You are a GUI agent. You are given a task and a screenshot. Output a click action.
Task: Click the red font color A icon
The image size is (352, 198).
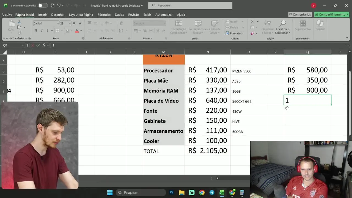pos(77,31)
